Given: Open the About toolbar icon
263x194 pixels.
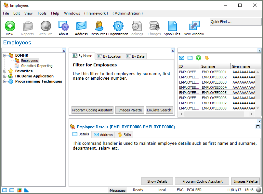Looking at the screenshot, I should (x=63, y=26).
